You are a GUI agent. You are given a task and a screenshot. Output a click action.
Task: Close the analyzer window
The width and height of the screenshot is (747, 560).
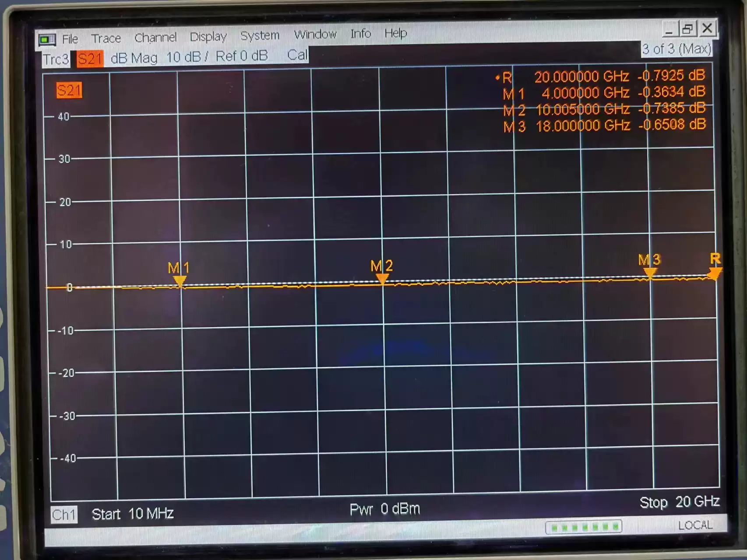707,28
